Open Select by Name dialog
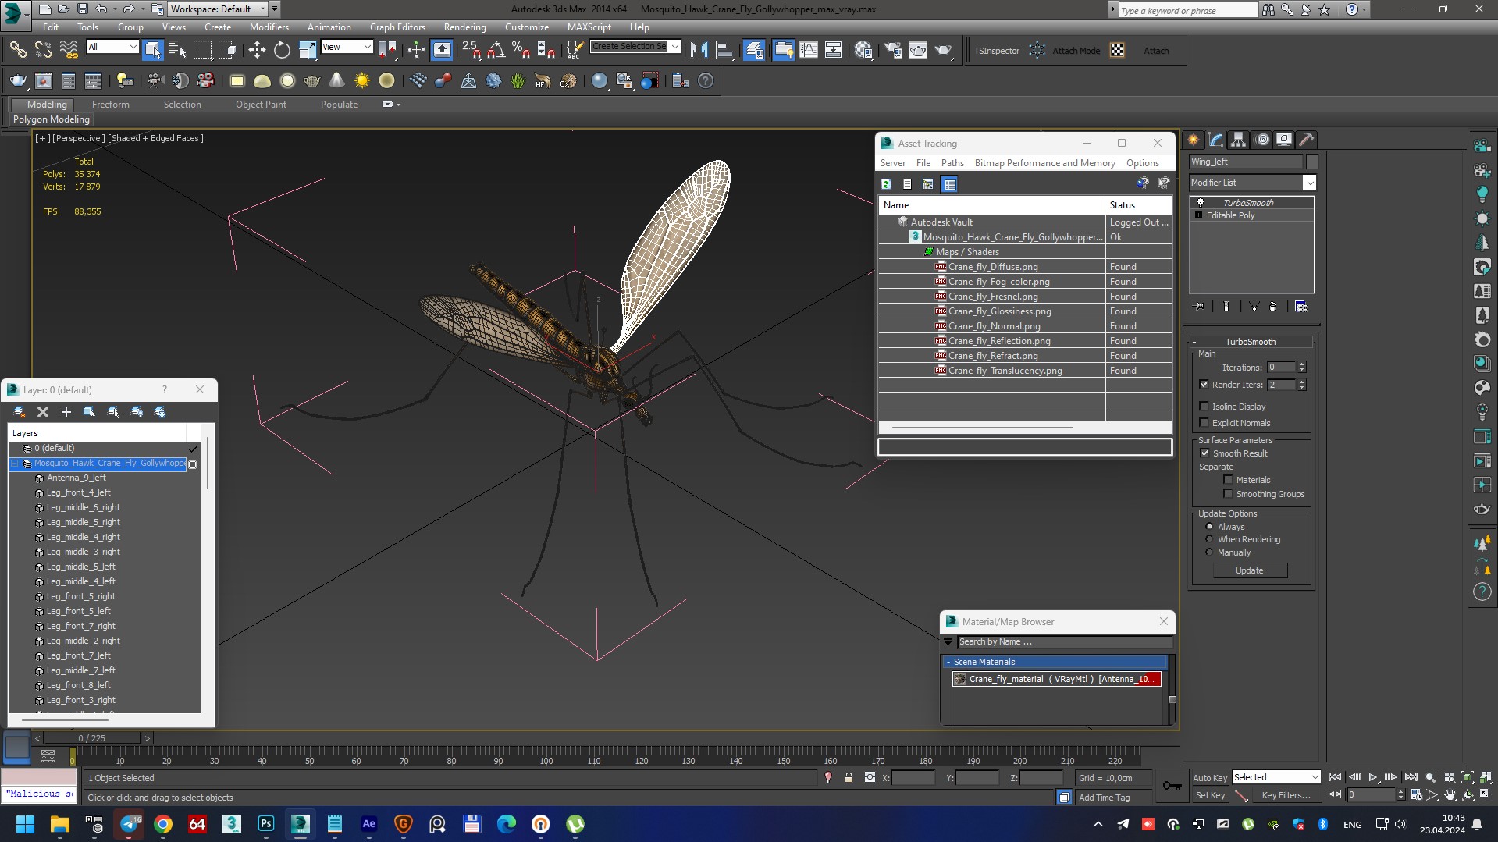The width and height of the screenshot is (1498, 842). pos(177,51)
